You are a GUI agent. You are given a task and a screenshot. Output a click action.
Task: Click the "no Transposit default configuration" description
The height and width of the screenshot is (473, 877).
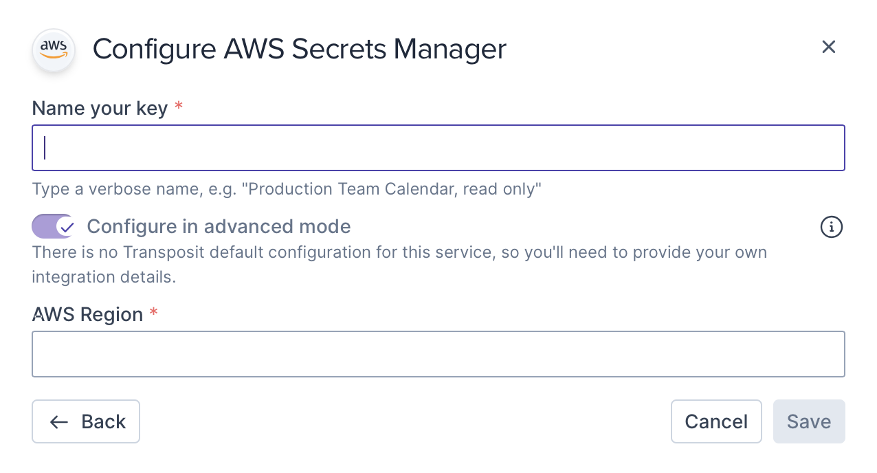tap(399, 252)
